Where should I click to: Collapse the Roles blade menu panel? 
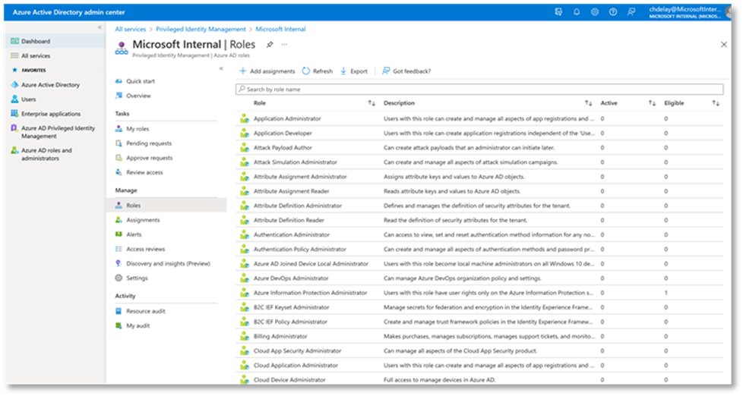pyautogui.click(x=221, y=69)
